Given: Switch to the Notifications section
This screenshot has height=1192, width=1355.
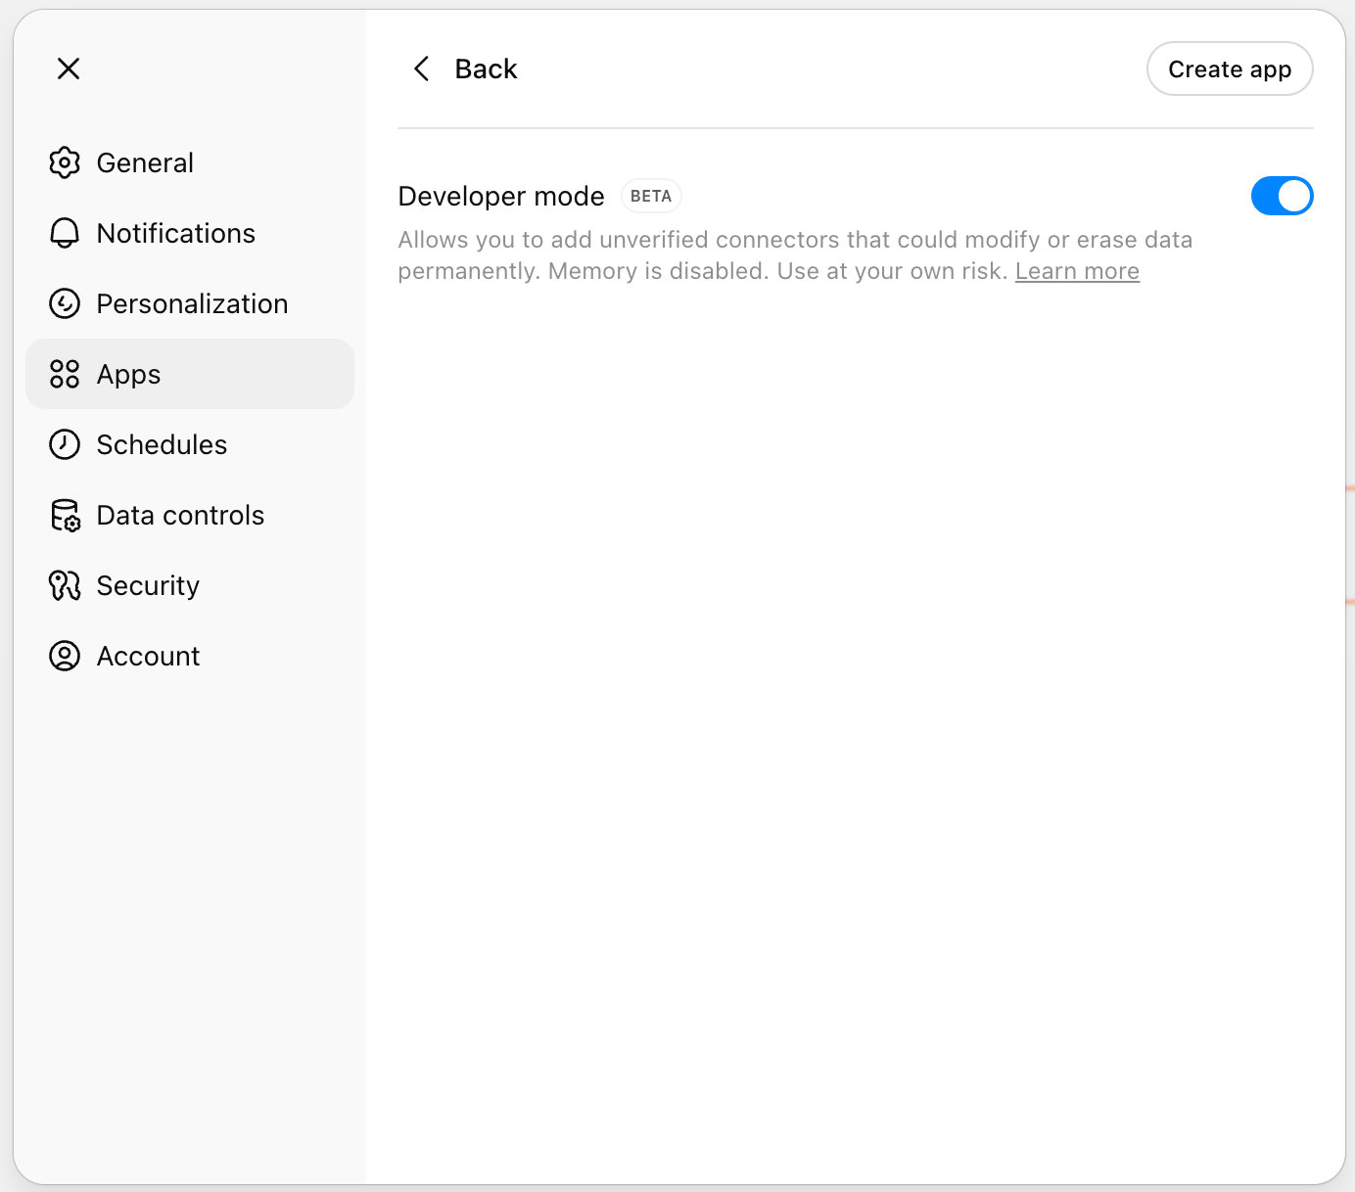Looking at the screenshot, I should point(176,233).
